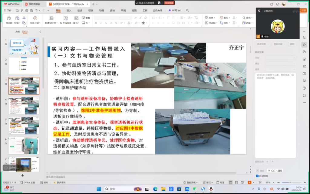
Task: Switch to normal view in status bar
Action: (x=231, y=182)
